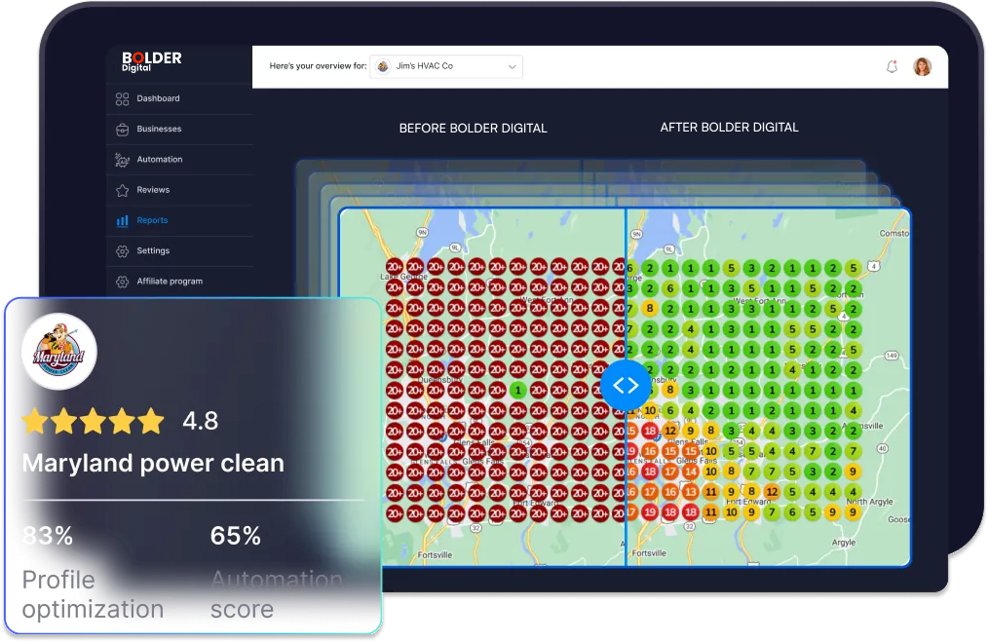Click the Affiliate program icon
The image size is (989, 642).
pos(122,282)
